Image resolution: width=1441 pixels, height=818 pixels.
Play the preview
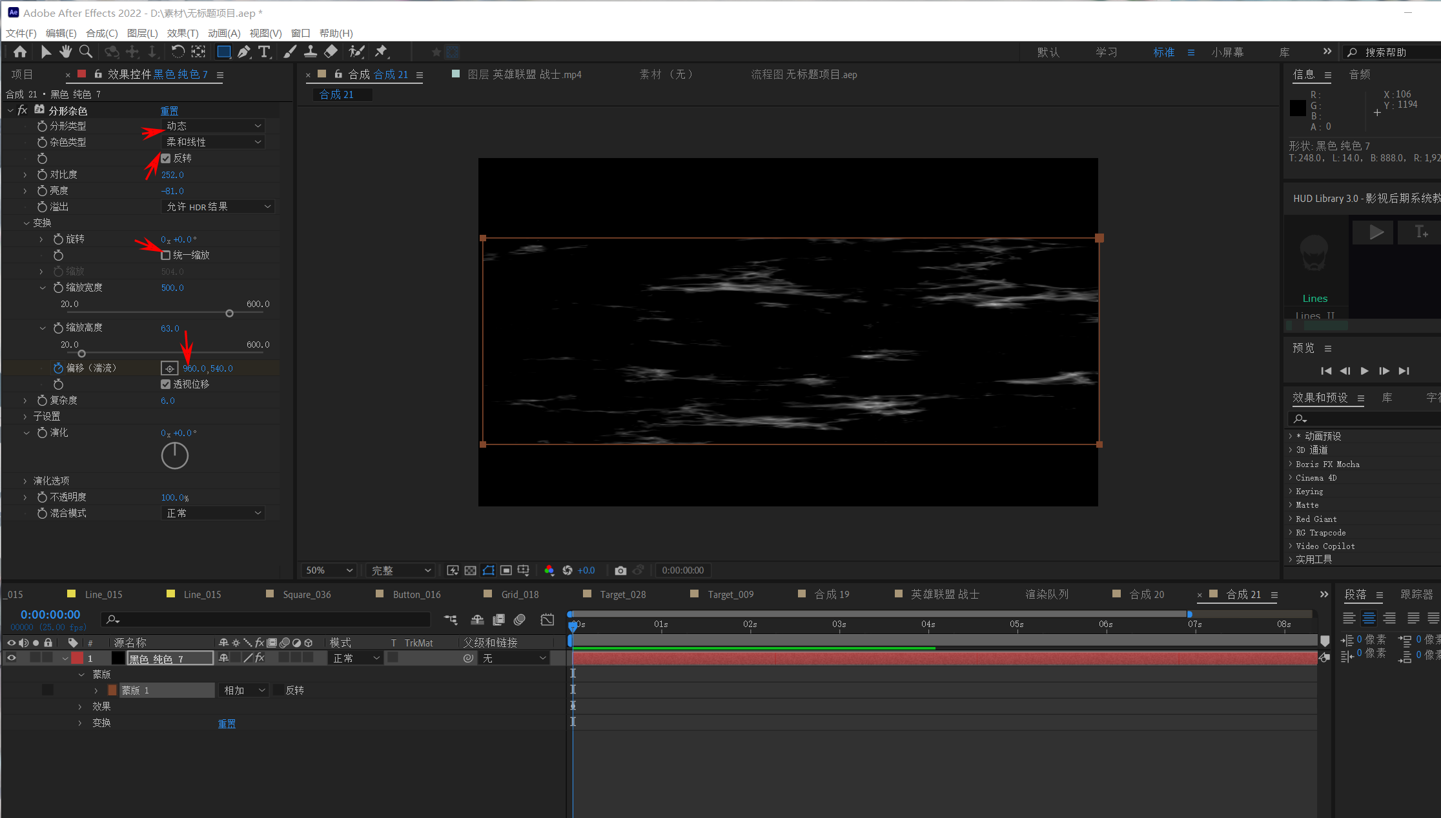[x=1364, y=371]
